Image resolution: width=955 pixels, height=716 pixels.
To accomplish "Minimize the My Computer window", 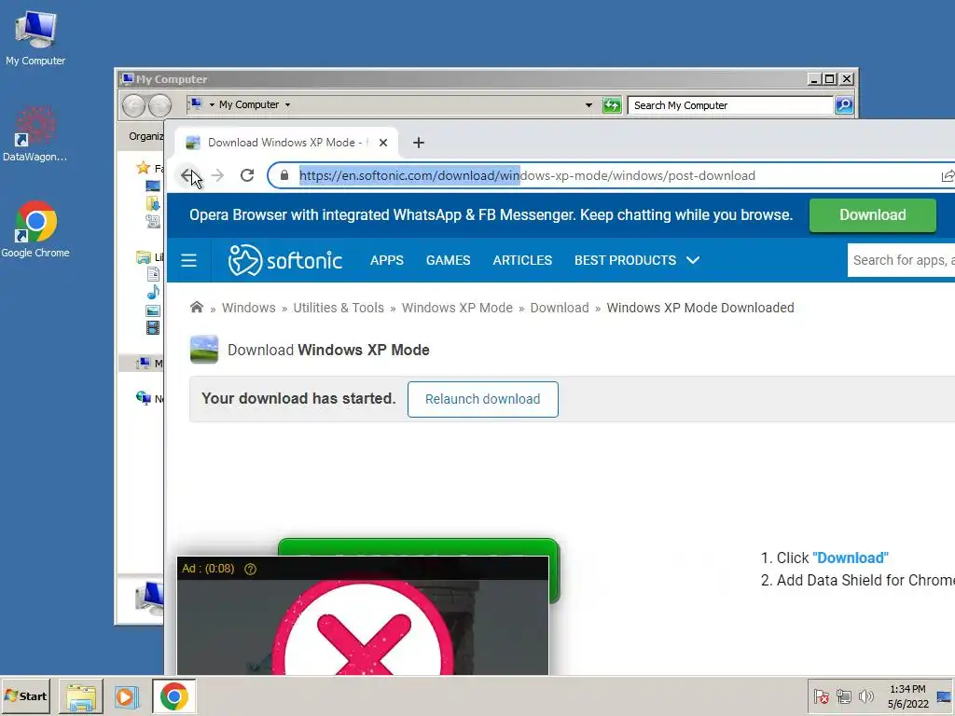I will 813,79.
